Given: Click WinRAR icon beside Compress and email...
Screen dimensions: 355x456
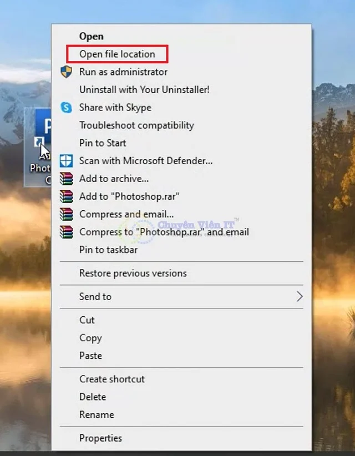Looking at the screenshot, I should click(67, 214).
